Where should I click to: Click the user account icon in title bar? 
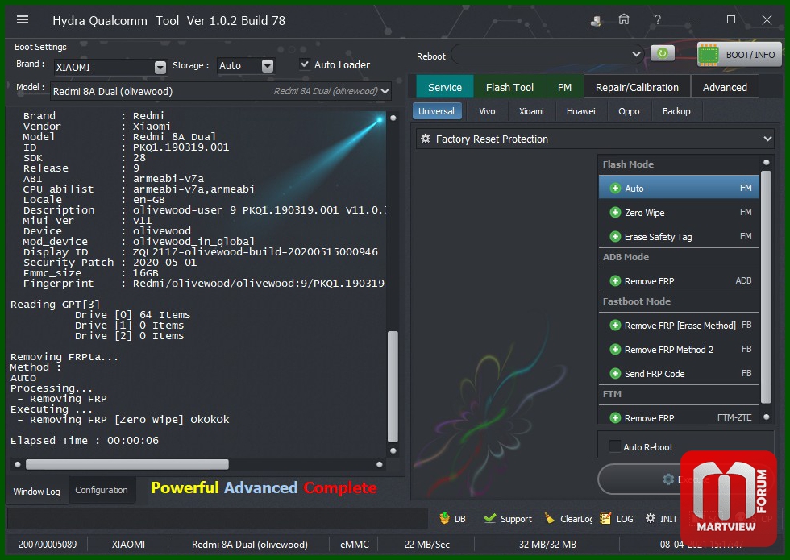click(x=596, y=21)
